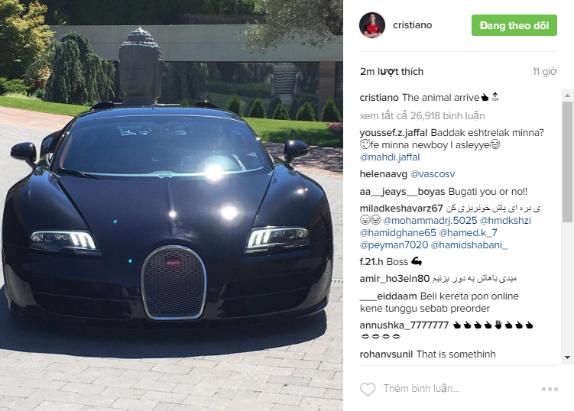This screenshot has width=574, height=411.
Task: Open rohanvsunil commenter profile
Action: click(386, 354)
